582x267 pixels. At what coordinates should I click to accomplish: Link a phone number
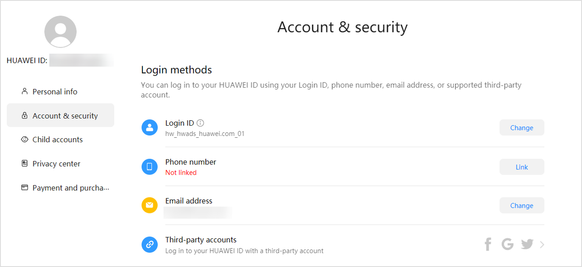pyautogui.click(x=521, y=166)
